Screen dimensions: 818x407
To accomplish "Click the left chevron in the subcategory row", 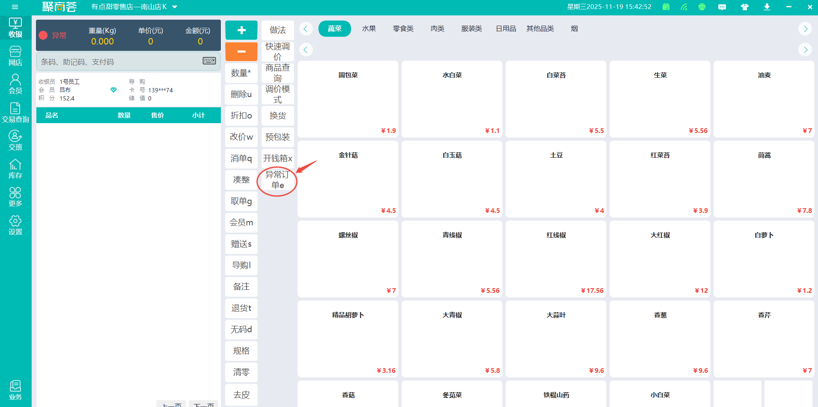I will [x=306, y=50].
